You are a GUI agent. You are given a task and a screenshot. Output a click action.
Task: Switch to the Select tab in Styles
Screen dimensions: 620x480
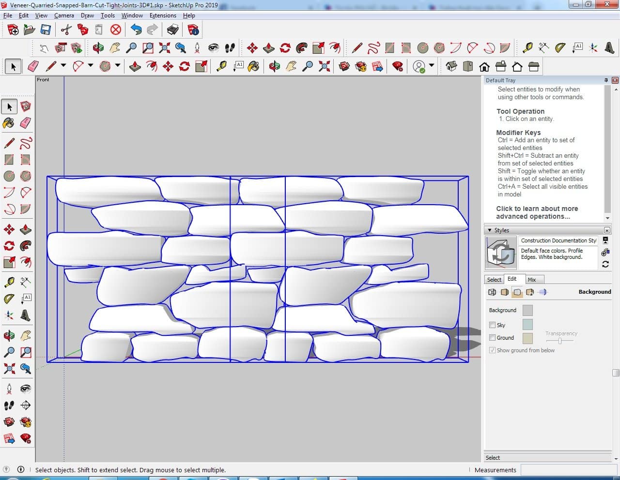[494, 280]
